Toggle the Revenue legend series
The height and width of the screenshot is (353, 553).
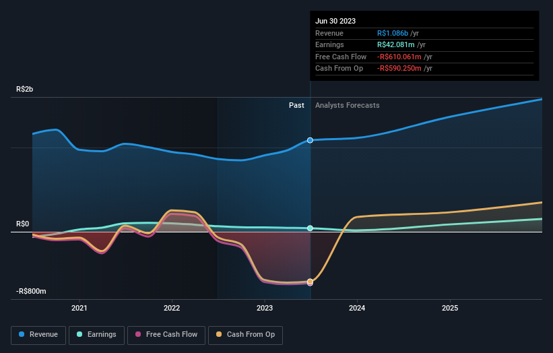[38, 335]
